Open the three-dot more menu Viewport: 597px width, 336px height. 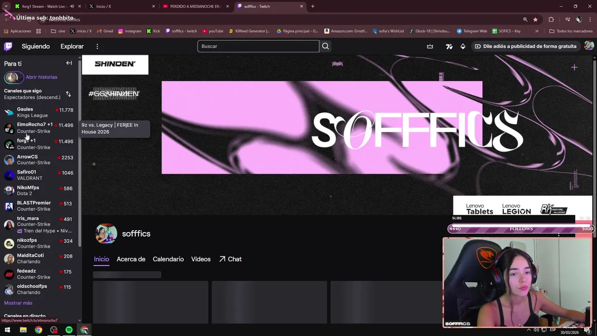tap(97, 46)
